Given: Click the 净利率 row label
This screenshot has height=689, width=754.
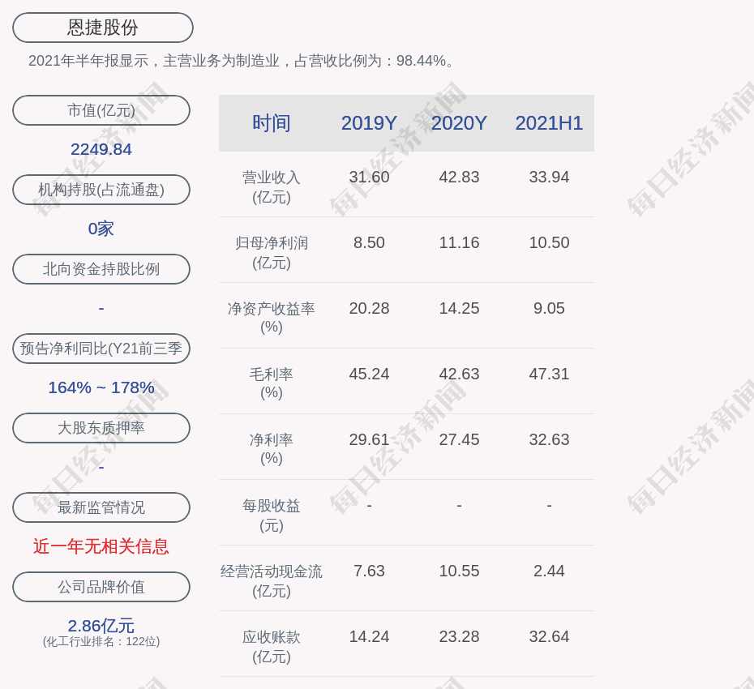Looking at the screenshot, I should [x=272, y=449].
